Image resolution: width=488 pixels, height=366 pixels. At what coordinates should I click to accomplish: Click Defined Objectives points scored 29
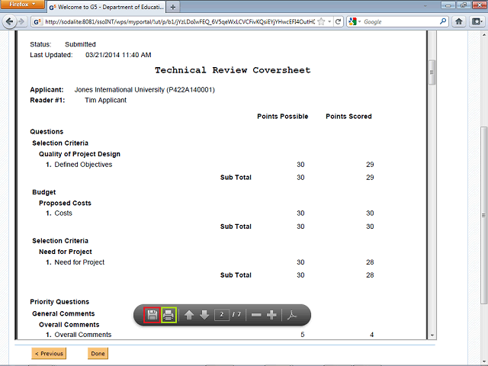pos(370,165)
